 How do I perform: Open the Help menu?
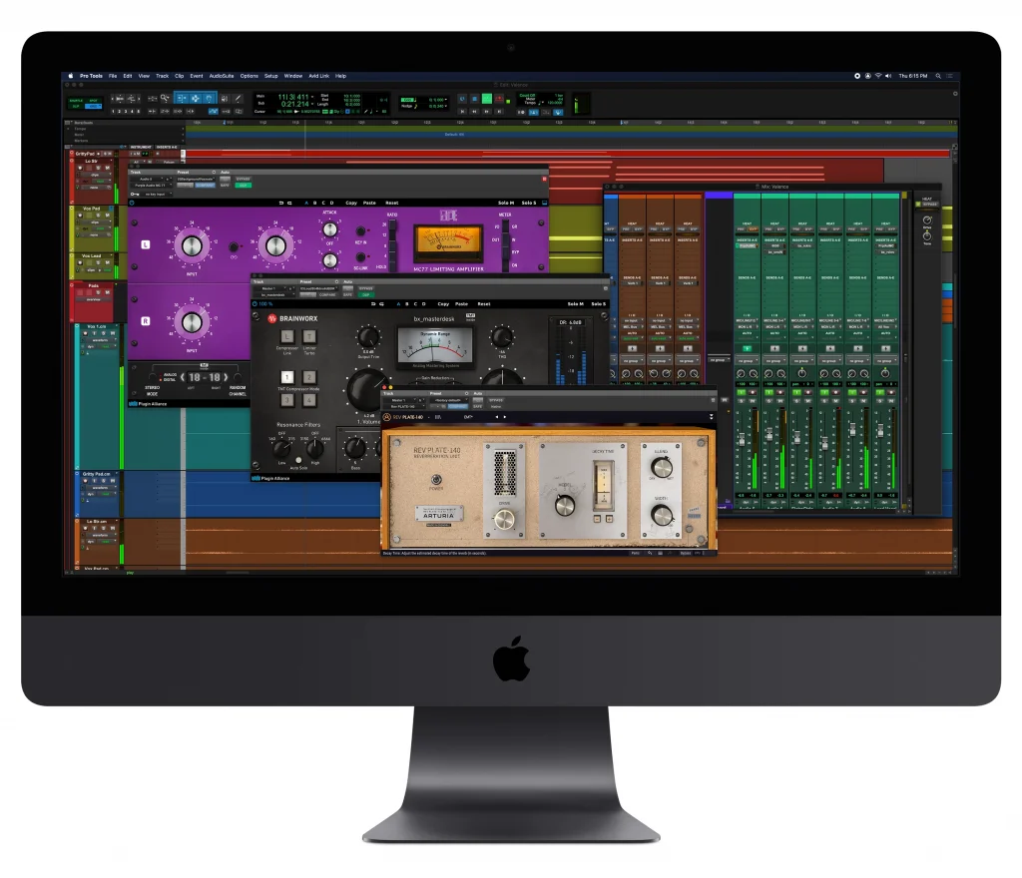coord(341,76)
